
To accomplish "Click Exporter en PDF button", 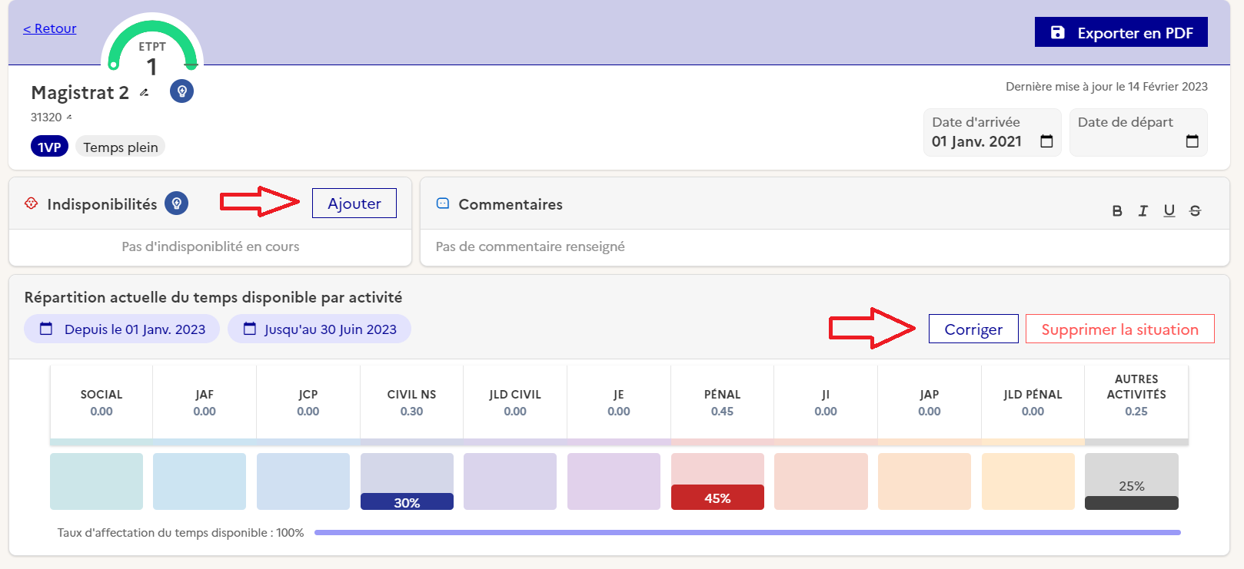I will click(1120, 32).
